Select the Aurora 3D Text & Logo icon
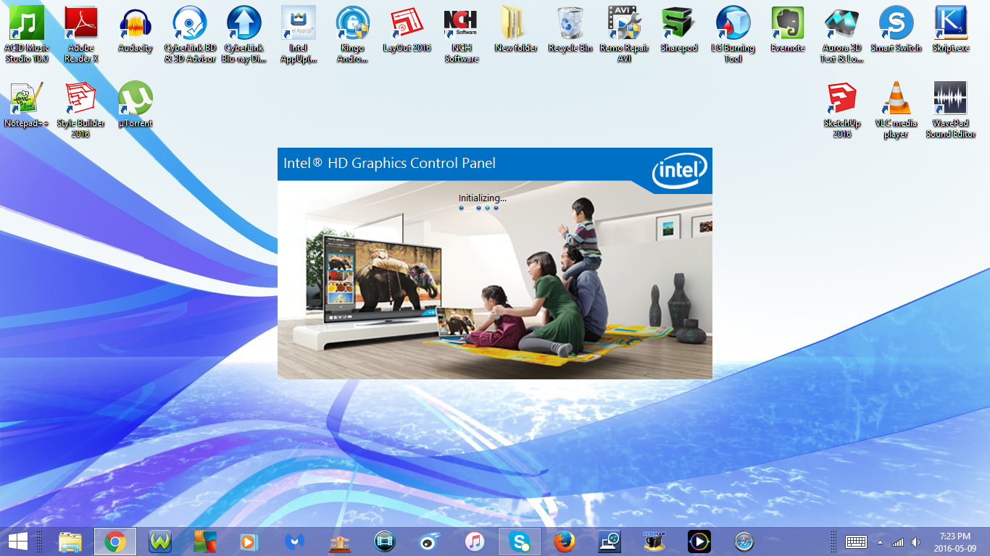Image resolution: width=990 pixels, height=556 pixels. click(x=842, y=34)
